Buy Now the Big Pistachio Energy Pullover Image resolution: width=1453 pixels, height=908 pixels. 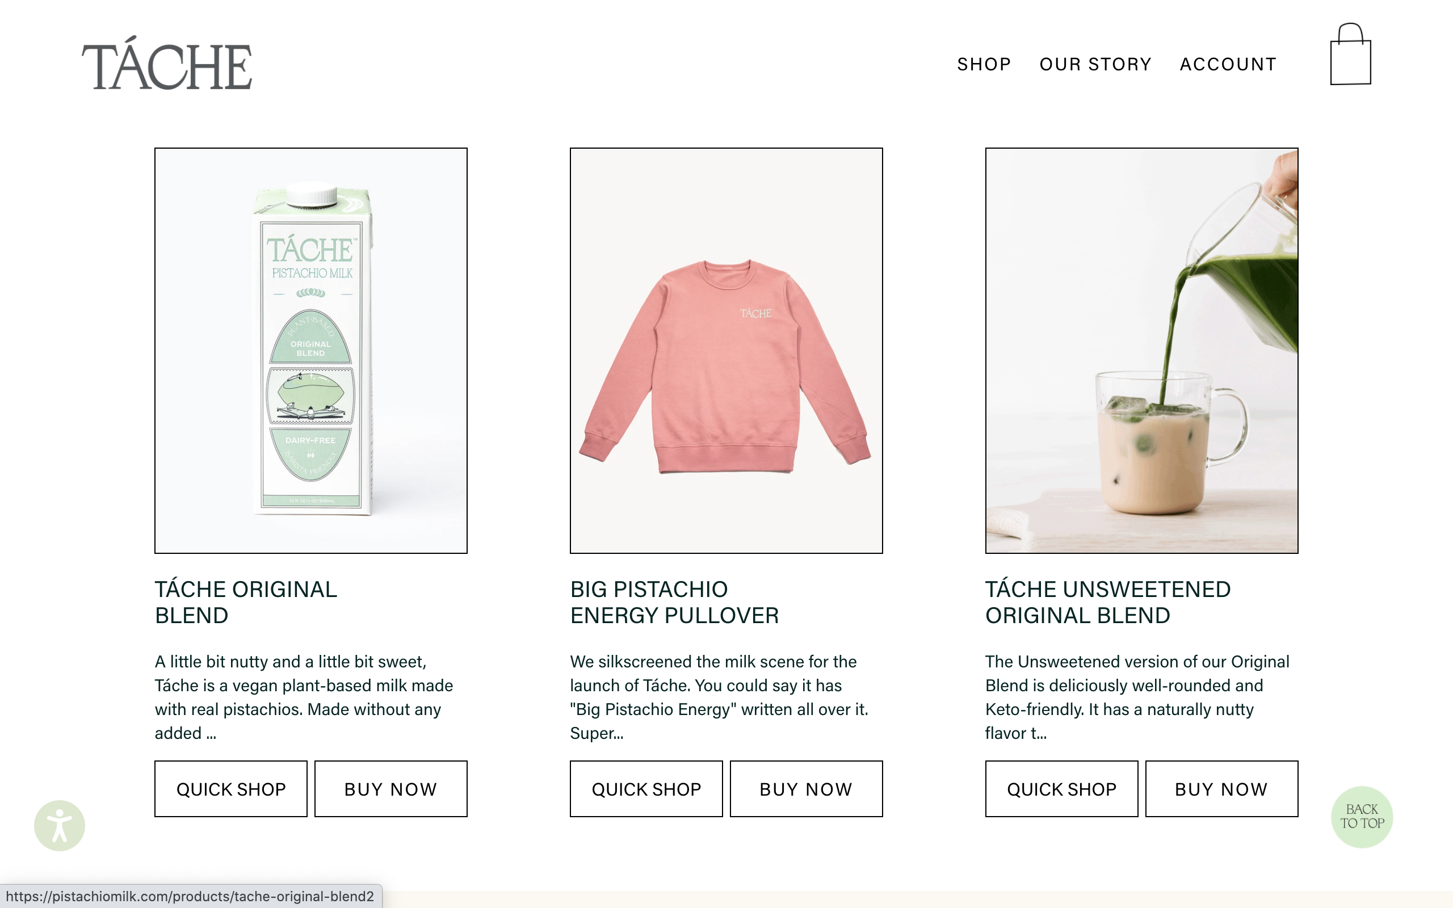coord(807,788)
